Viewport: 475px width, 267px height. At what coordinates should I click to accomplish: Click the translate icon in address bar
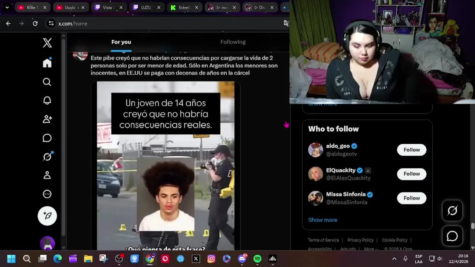(286, 23)
